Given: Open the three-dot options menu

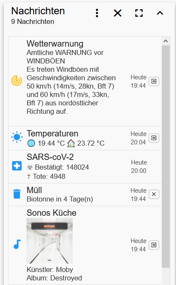Looking at the screenshot, I should point(97,13).
